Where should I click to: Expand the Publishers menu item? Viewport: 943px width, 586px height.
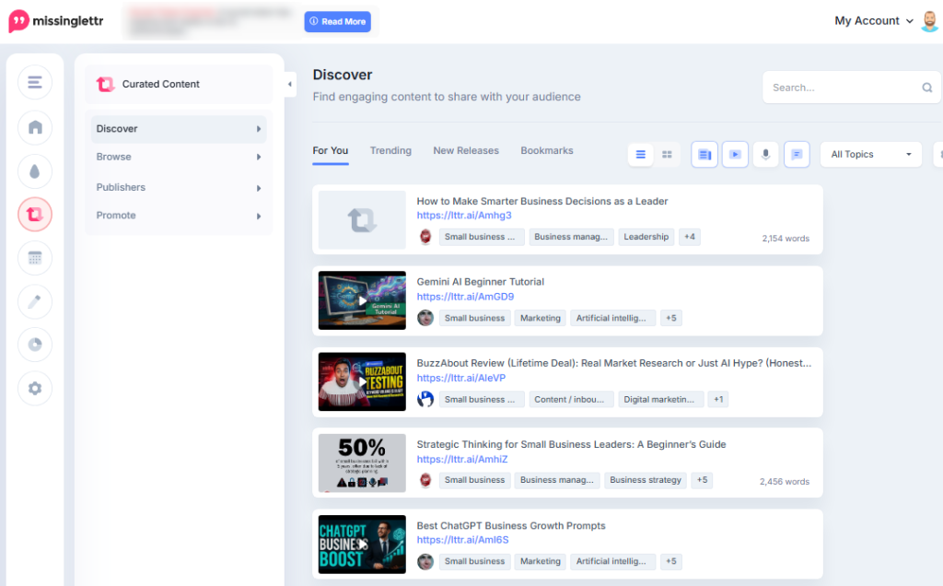pos(179,188)
